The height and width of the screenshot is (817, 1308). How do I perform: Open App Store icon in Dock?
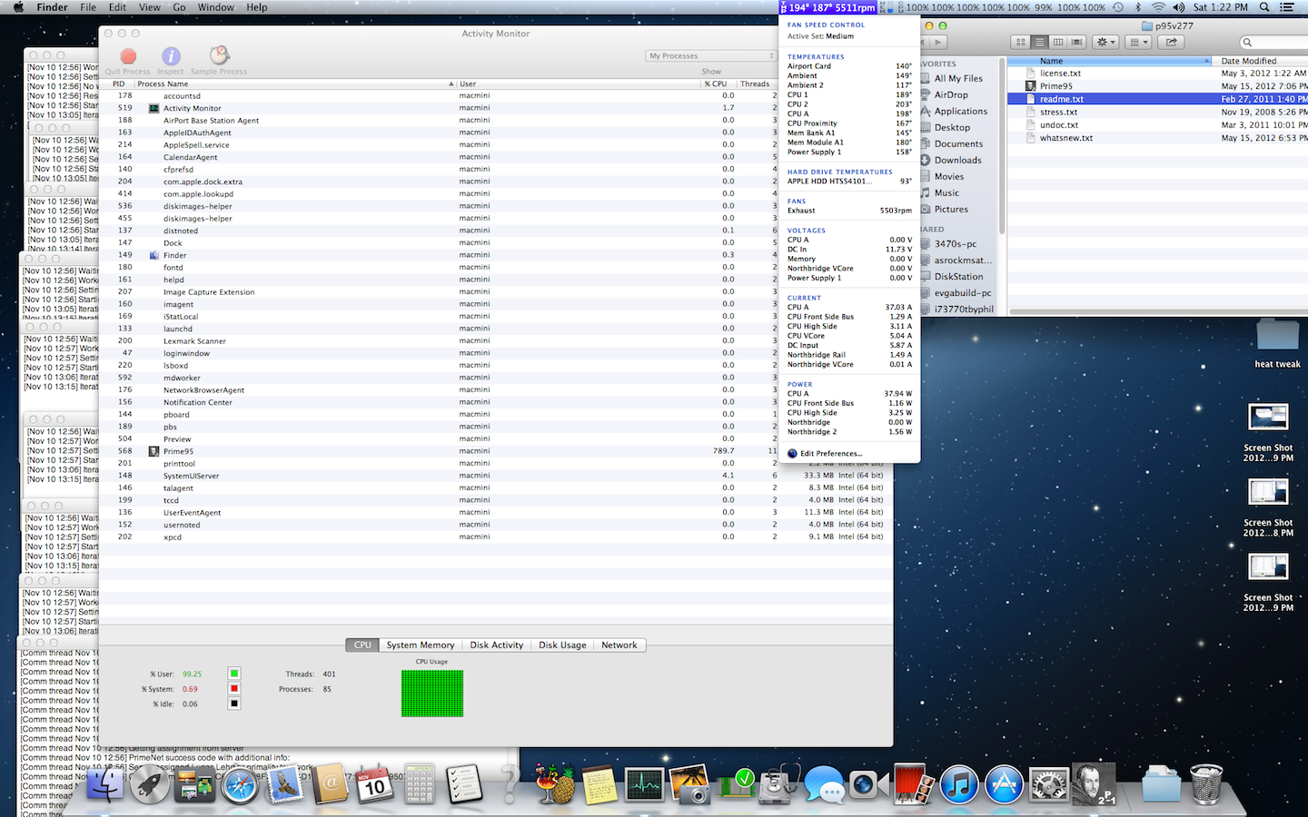tap(1004, 783)
